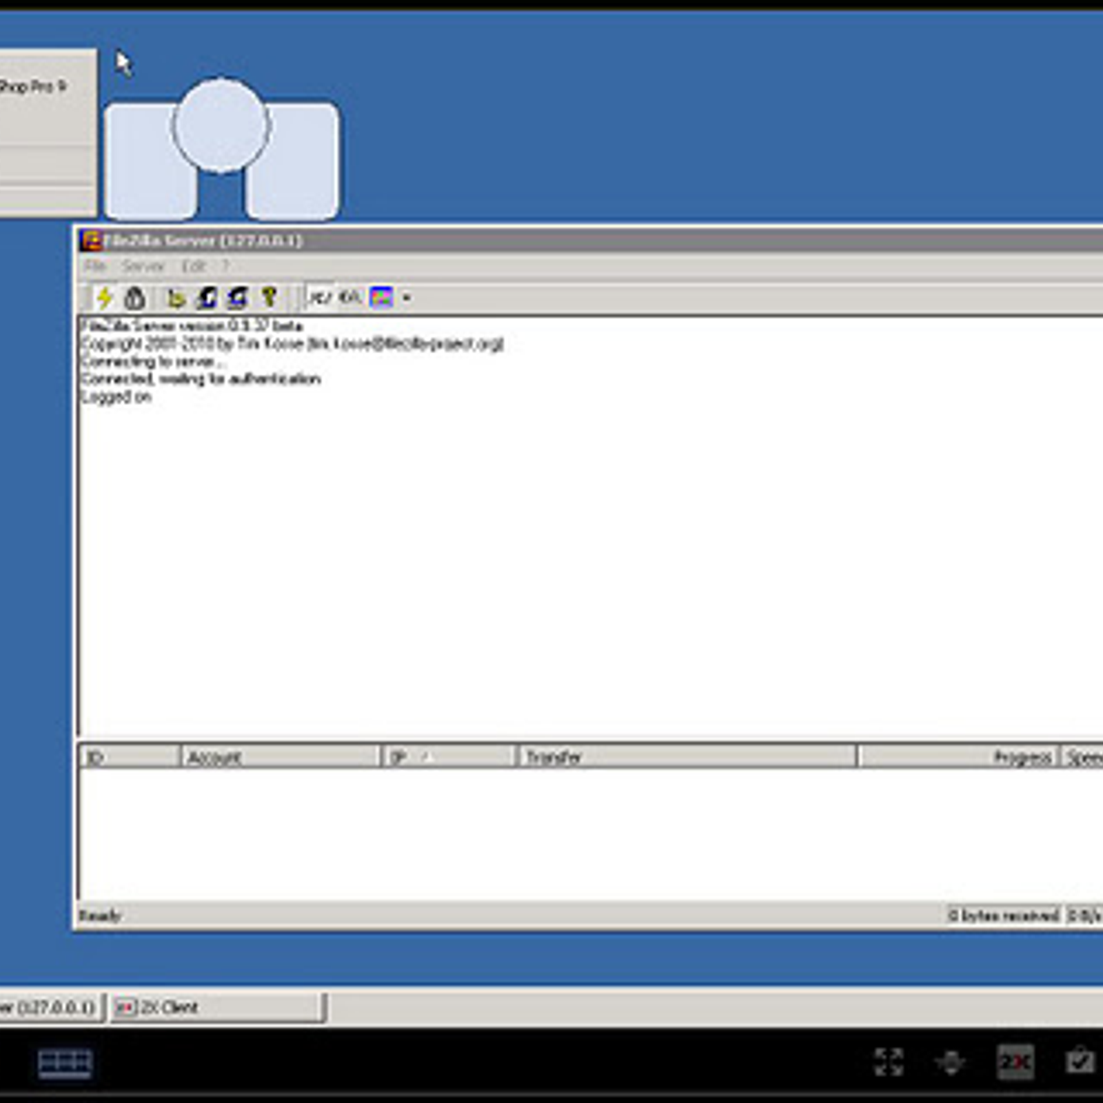The image size is (1103, 1103).
Task: Open the ? help menu
Action: point(225,266)
